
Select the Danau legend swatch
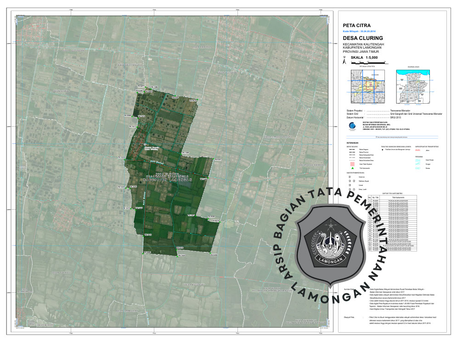pos(418,169)
